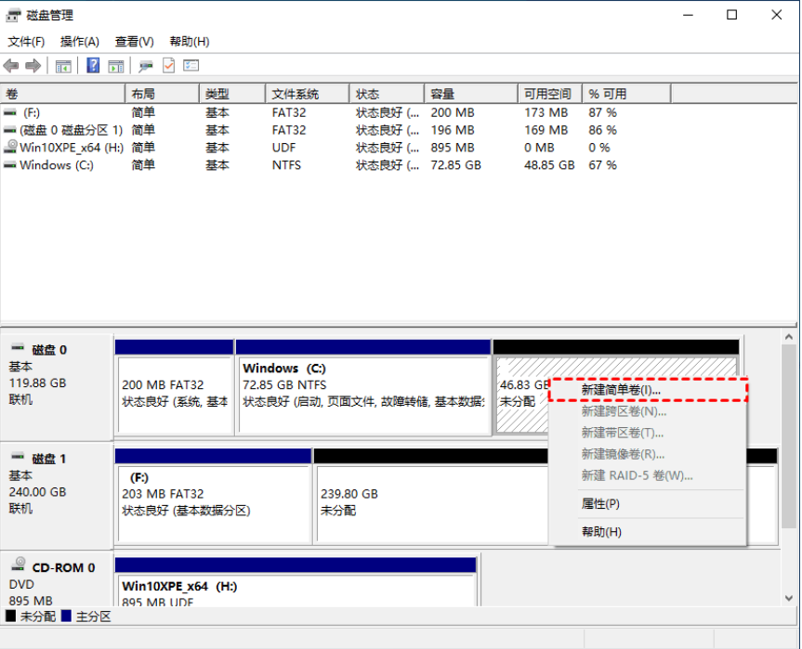
Task: Click the disk pane scrollbar down arrow
Action: (789, 599)
